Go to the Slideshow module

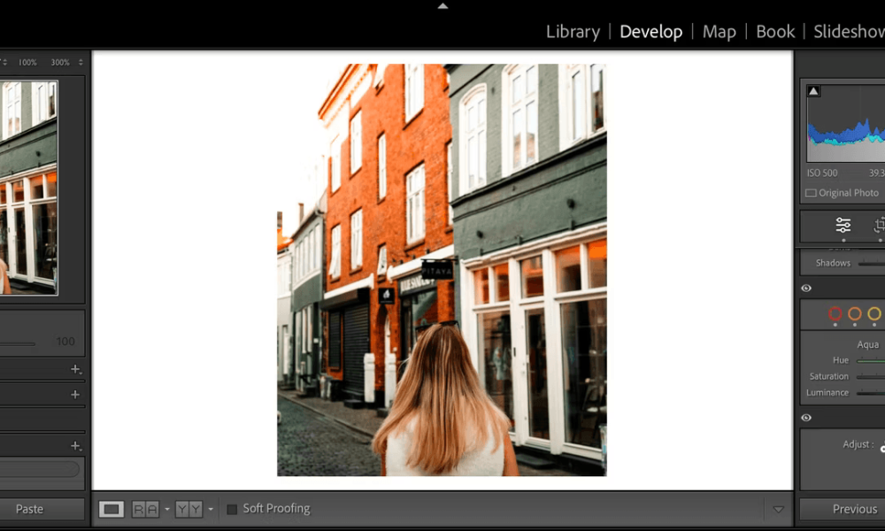849,32
